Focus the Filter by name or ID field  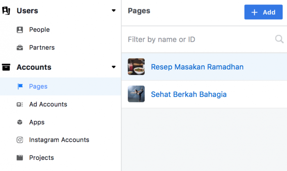tap(197, 39)
